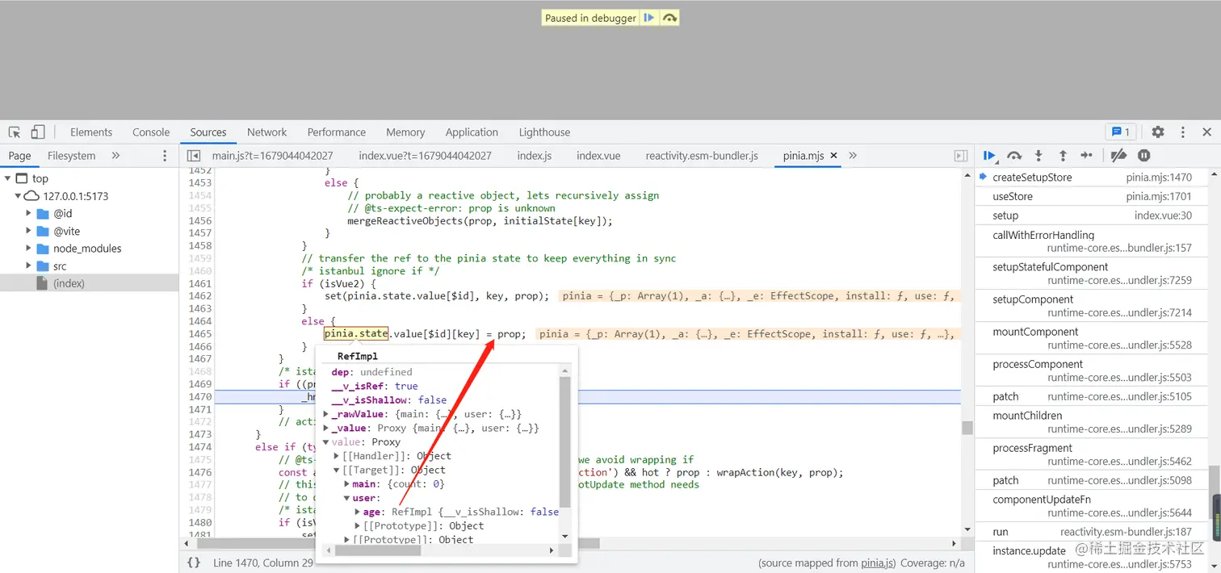
Task: Expand main: {count: 0} in popup
Action: (x=347, y=483)
